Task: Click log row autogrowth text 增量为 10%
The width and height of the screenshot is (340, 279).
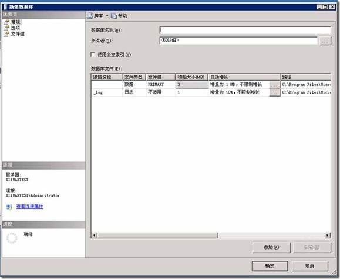Action: pos(235,92)
